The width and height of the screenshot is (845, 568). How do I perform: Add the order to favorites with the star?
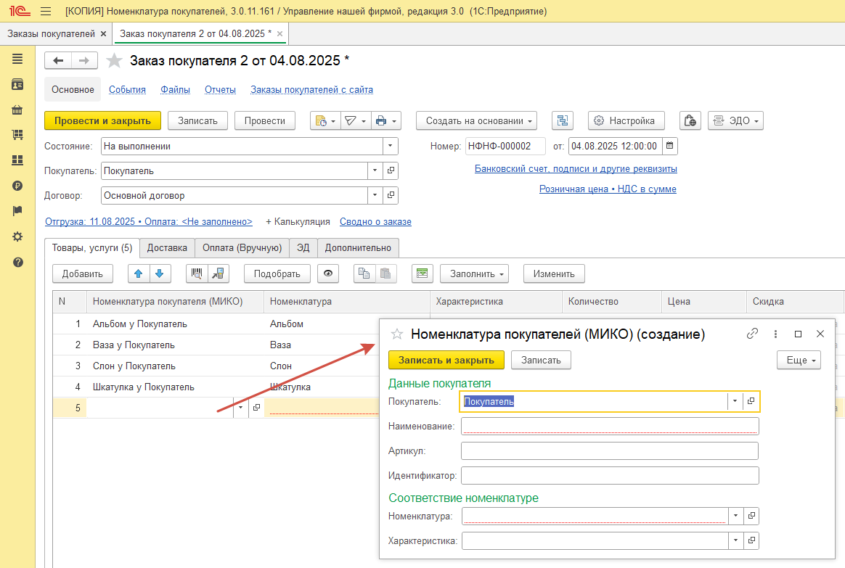[x=114, y=60]
